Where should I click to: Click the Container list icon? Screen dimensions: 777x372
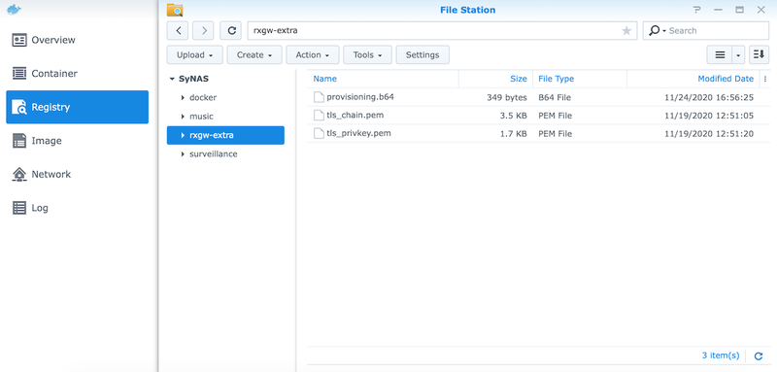[x=19, y=74]
